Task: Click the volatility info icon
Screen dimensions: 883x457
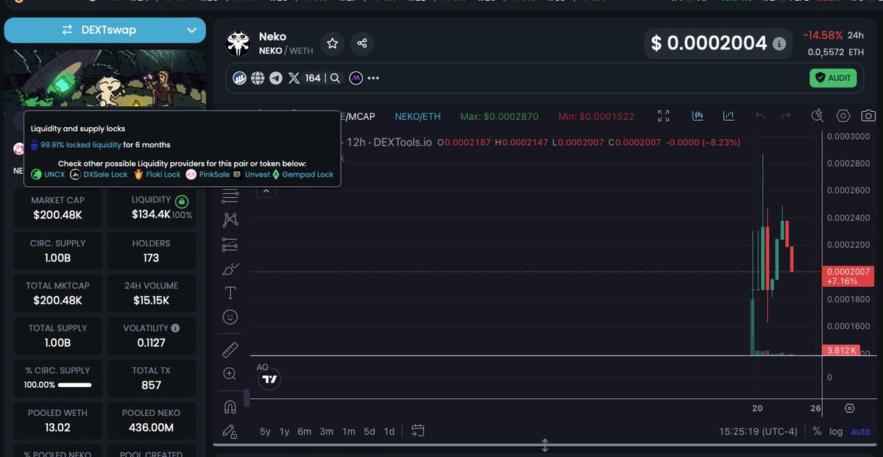Action: [x=175, y=328]
